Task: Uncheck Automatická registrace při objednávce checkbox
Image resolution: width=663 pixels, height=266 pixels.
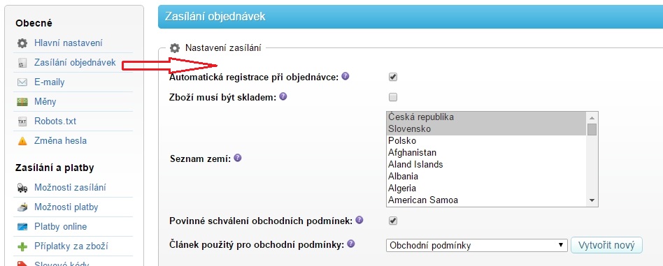Action: 393,77
